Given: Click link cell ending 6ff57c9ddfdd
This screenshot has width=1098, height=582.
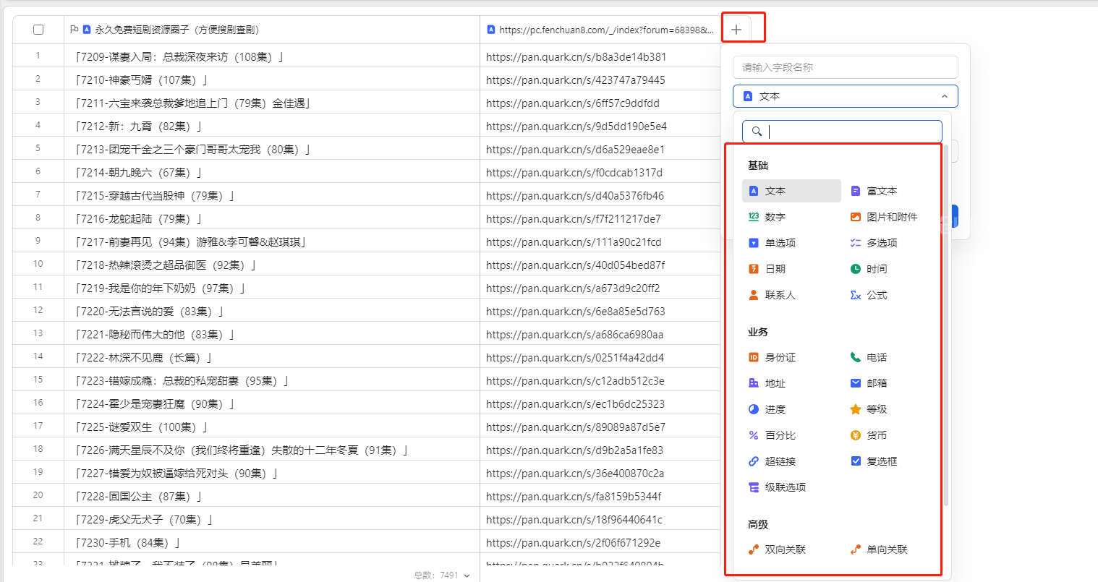Looking at the screenshot, I should (600, 103).
